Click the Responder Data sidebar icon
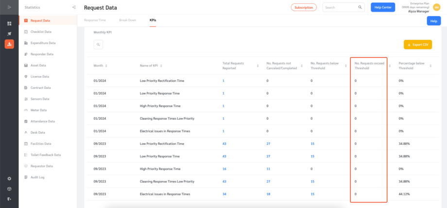 click(26, 54)
